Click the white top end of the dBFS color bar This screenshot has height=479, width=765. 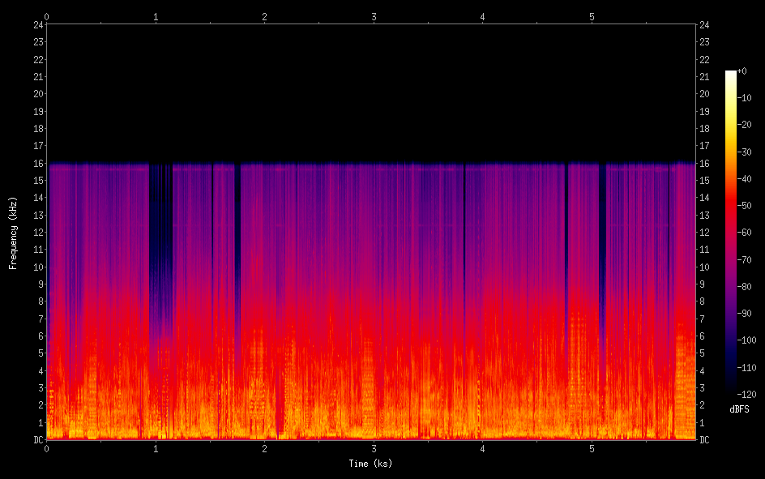(x=730, y=74)
